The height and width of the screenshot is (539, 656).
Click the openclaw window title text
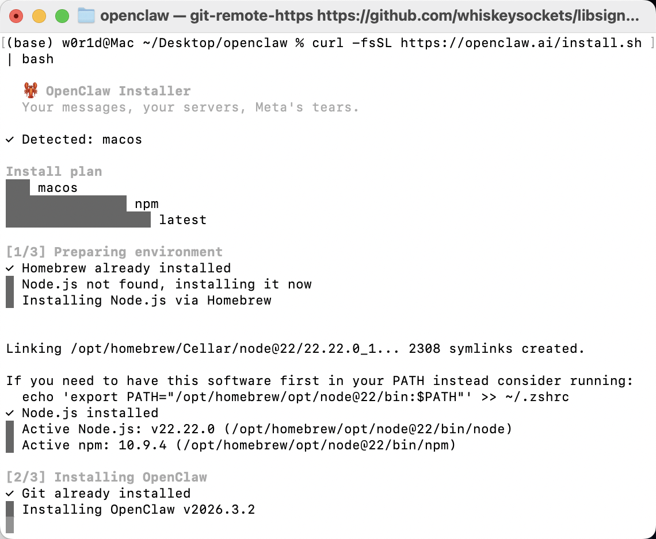coord(134,16)
